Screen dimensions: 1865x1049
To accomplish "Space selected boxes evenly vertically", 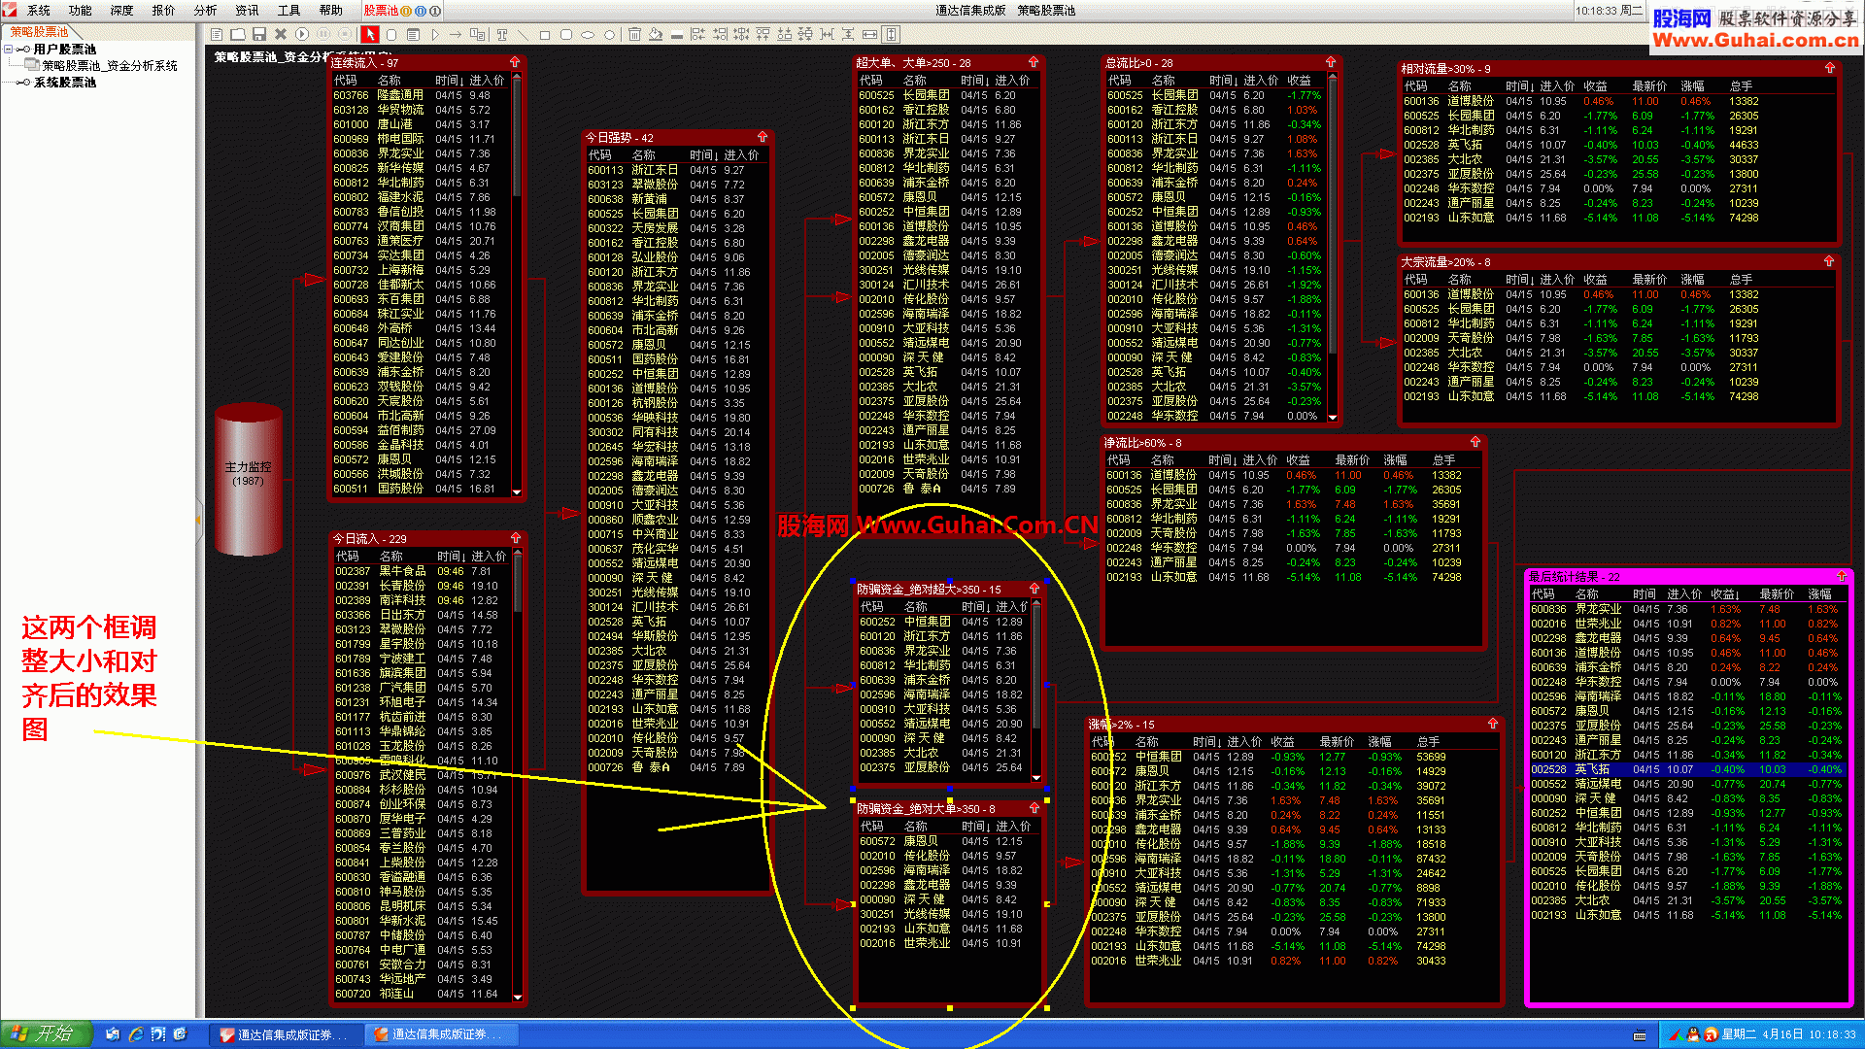I will 847,34.
